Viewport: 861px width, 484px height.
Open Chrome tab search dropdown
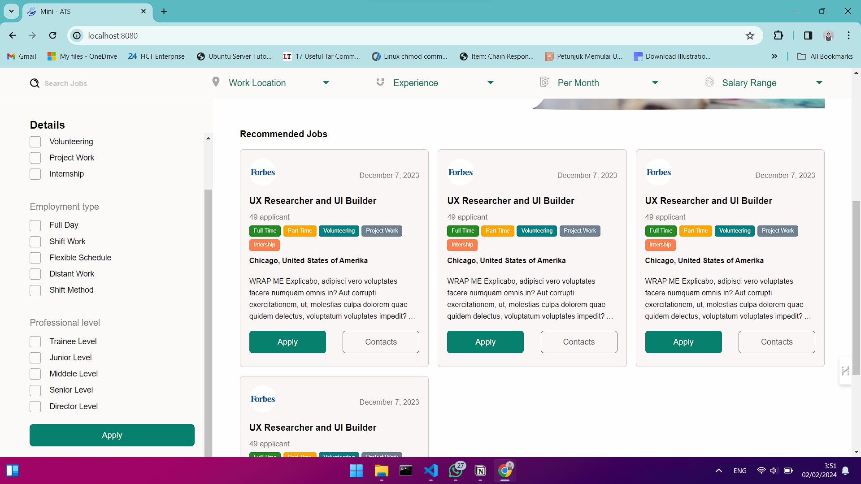click(11, 11)
